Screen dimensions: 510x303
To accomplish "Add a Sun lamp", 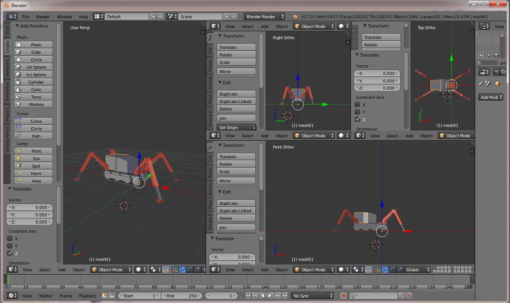I will 34,159.
